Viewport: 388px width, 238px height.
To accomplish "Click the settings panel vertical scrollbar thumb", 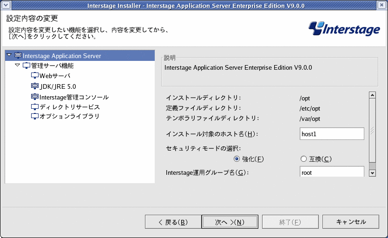I will (x=372, y=131).
